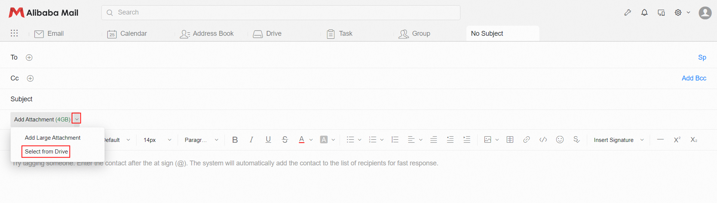This screenshot has width=717, height=203.
Task: Click into the To recipients field
Action: 359,57
